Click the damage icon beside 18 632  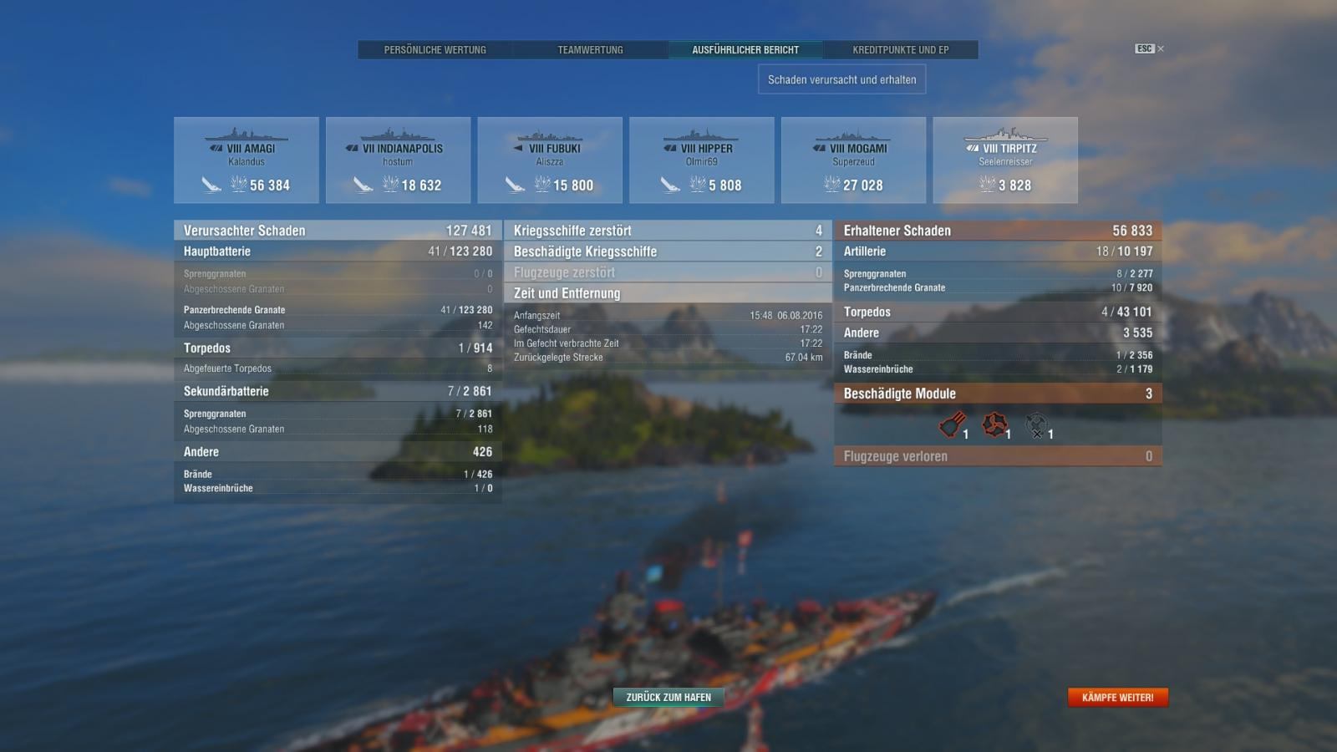point(390,185)
